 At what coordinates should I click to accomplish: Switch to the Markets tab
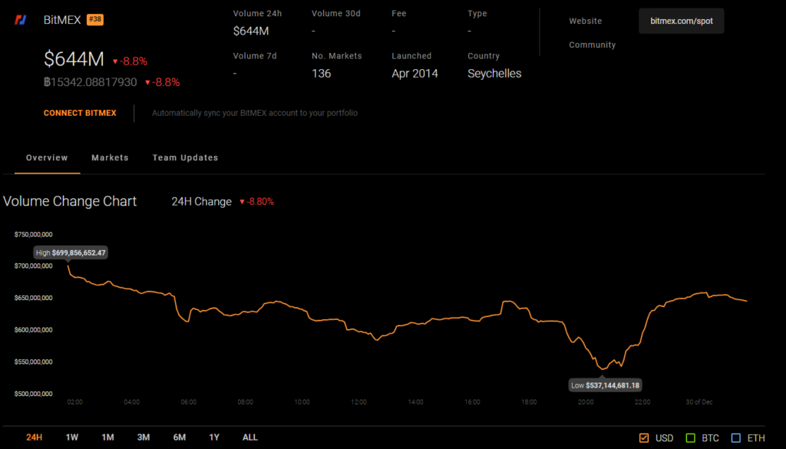(x=110, y=157)
